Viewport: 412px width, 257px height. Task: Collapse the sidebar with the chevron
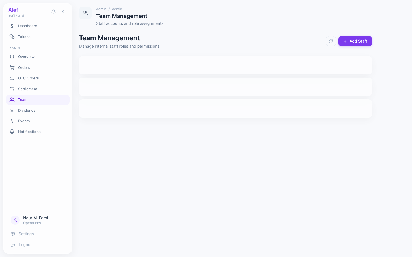(x=63, y=12)
